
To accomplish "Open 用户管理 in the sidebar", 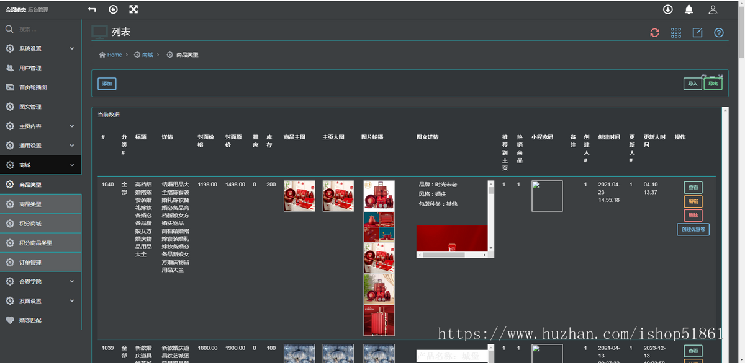I will pos(40,68).
